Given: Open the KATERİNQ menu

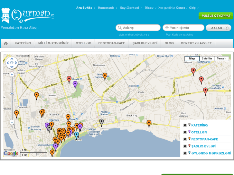Looking at the screenshot, I should [x=23, y=43].
